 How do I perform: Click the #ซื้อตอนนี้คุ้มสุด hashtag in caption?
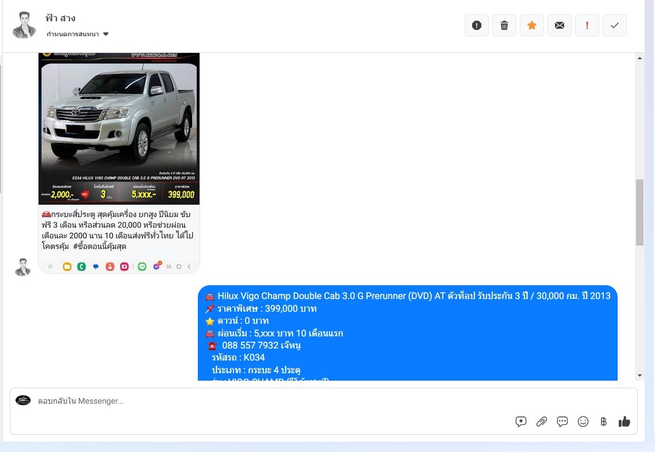coord(100,247)
